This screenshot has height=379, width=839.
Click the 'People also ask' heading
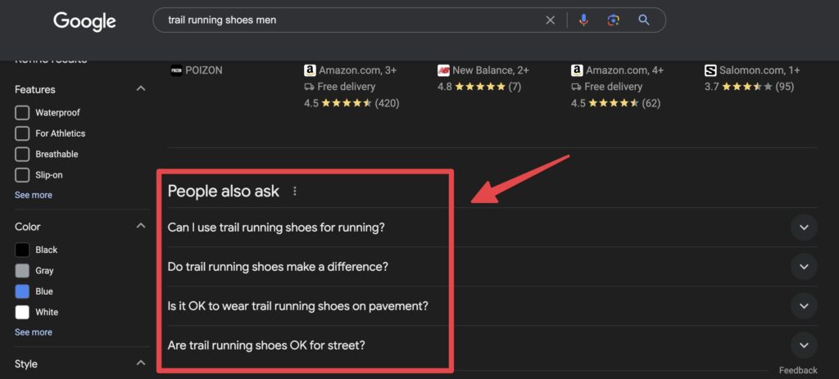pyautogui.click(x=223, y=191)
